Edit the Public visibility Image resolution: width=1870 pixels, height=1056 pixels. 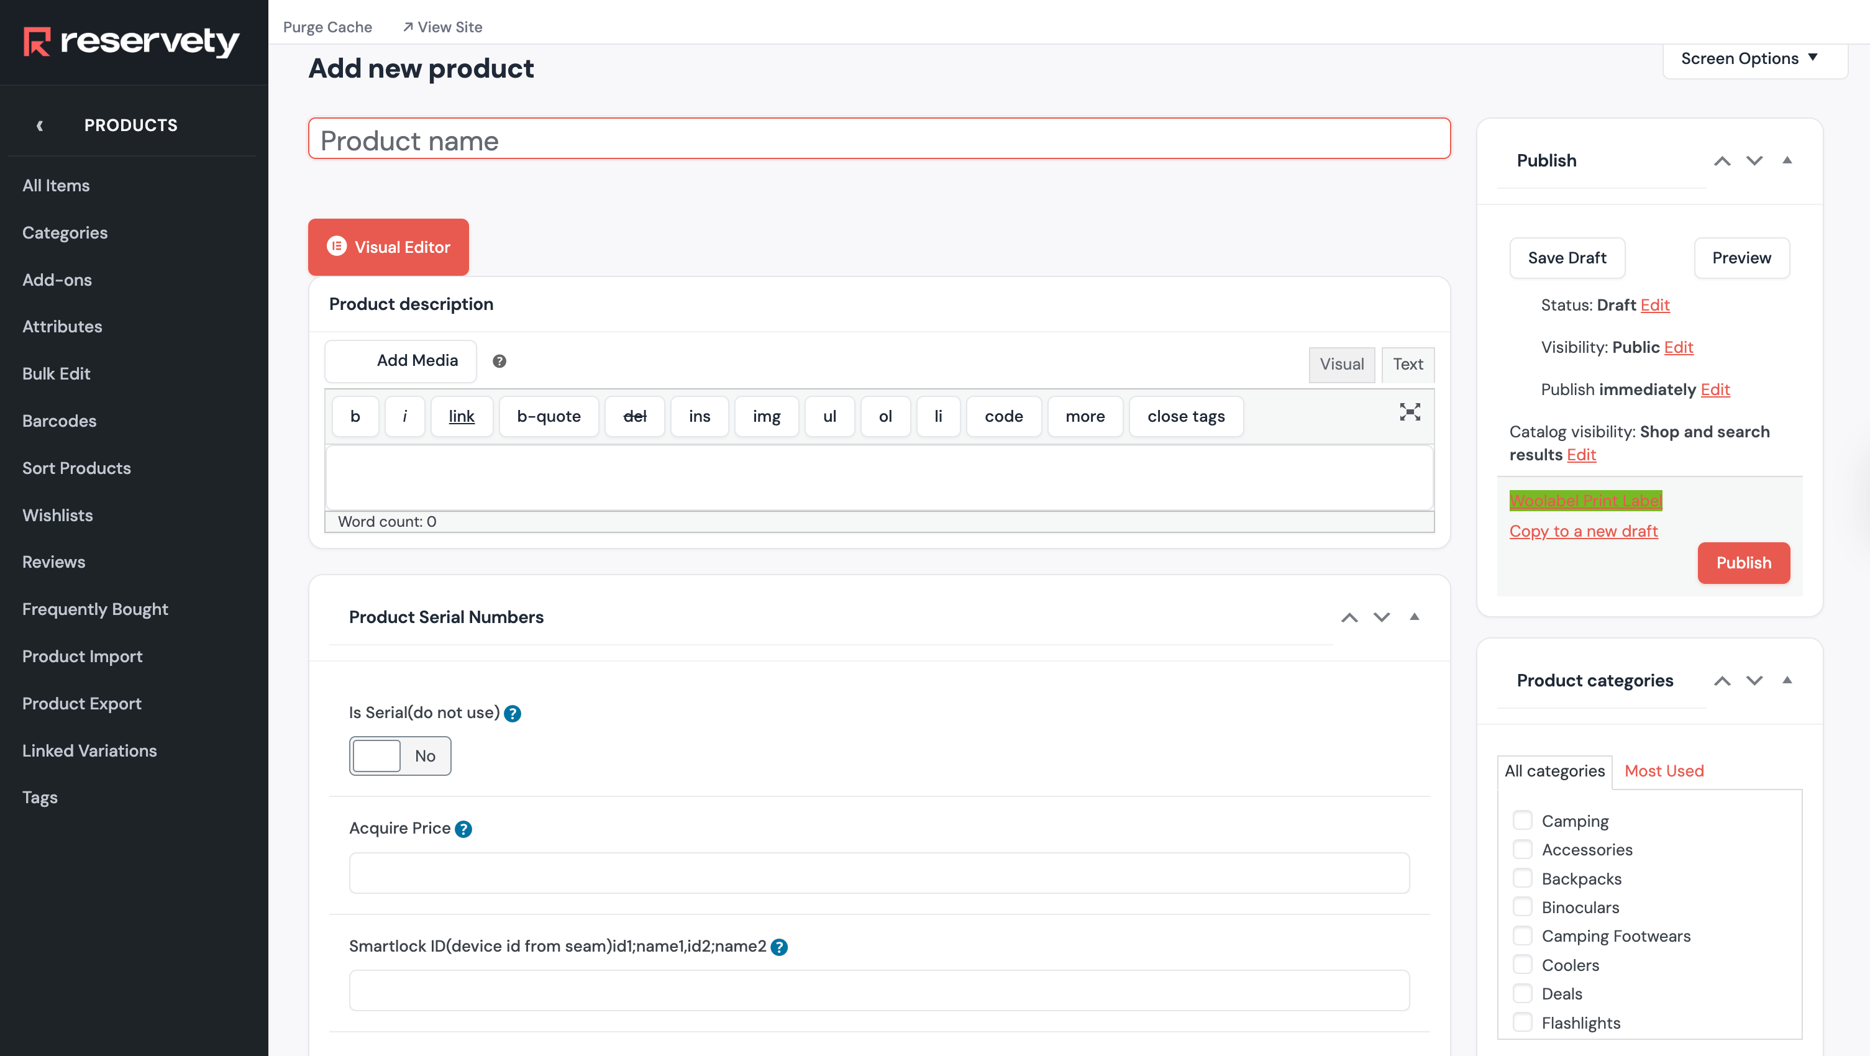click(1679, 348)
